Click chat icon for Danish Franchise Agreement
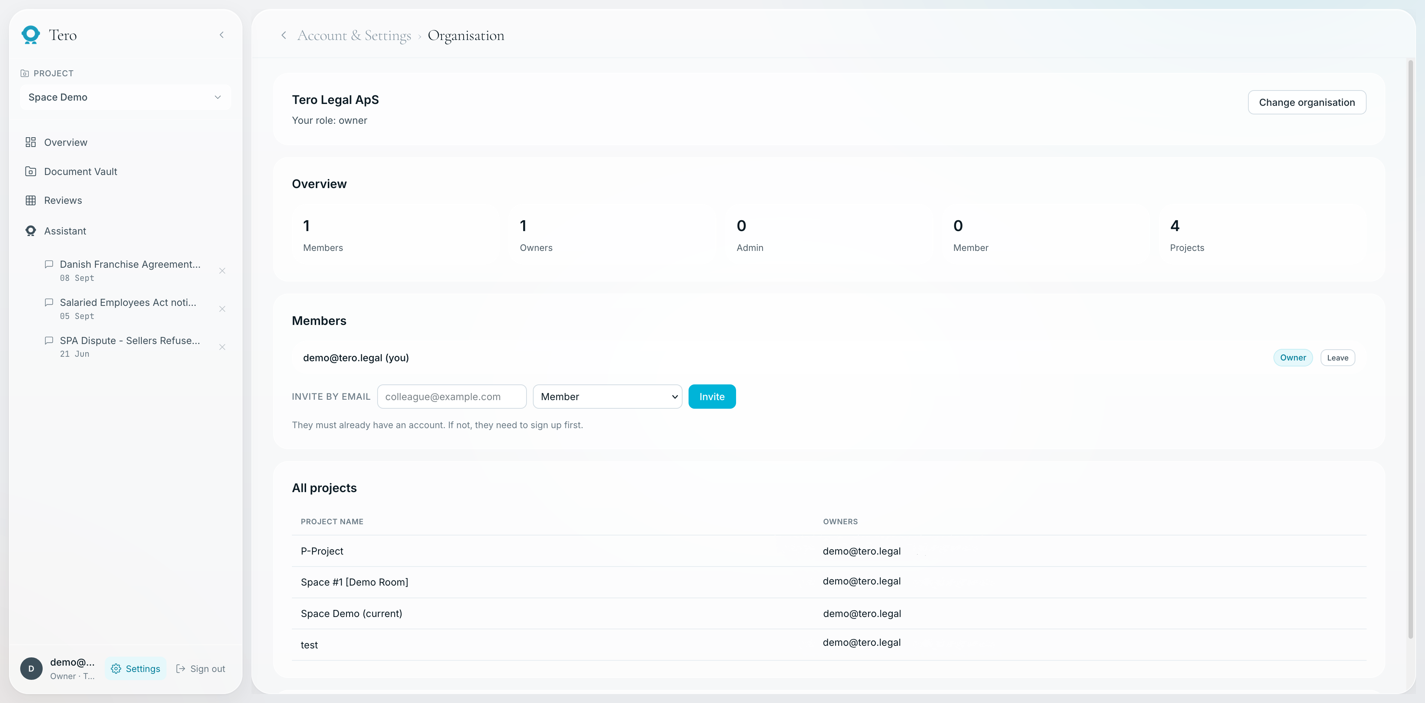 49,264
